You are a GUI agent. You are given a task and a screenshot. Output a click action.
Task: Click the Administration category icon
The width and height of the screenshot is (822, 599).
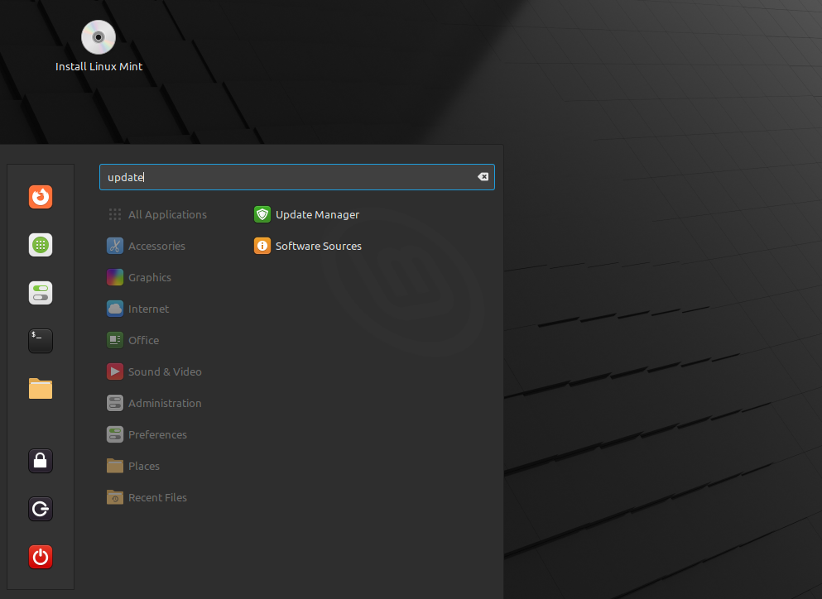[115, 403]
